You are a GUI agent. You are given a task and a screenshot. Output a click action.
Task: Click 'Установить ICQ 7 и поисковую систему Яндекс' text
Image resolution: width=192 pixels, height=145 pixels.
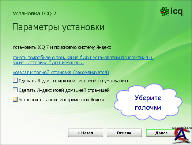point(62,47)
